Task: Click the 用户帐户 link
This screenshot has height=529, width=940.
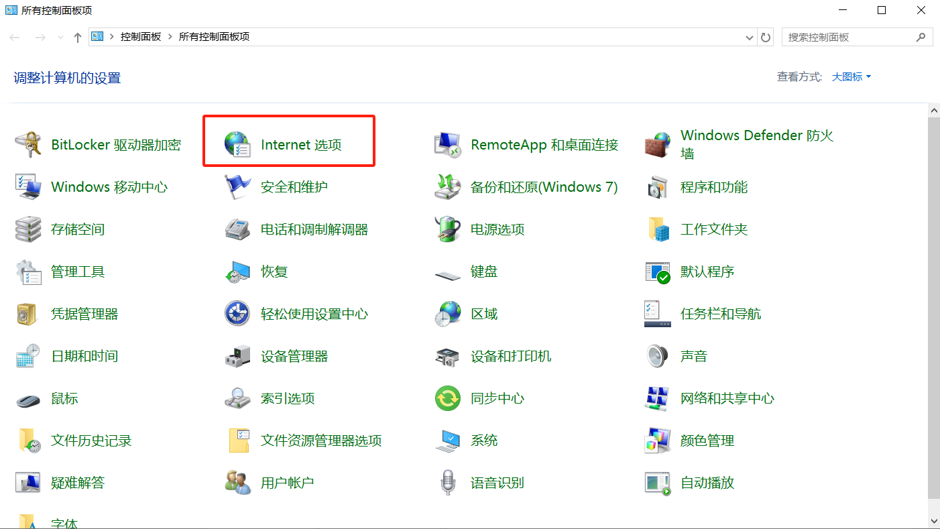Action: point(288,483)
